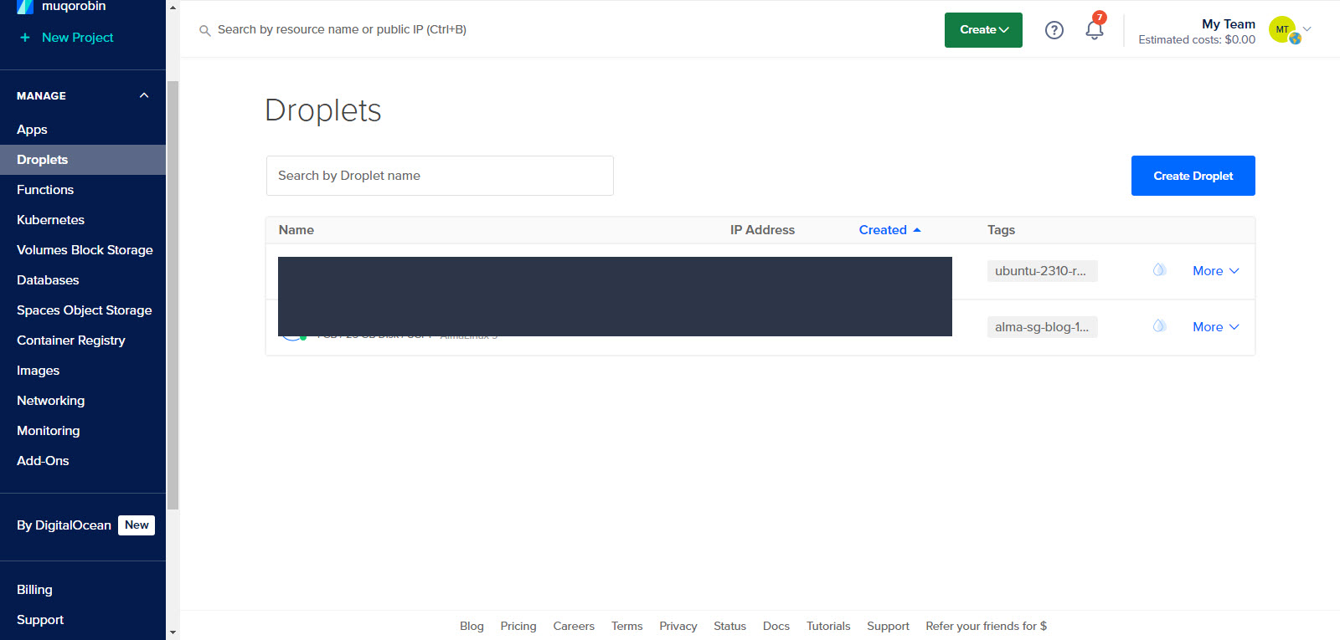Open Billing in sidebar
The height and width of the screenshot is (640, 1340).
pyautogui.click(x=34, y=590)
